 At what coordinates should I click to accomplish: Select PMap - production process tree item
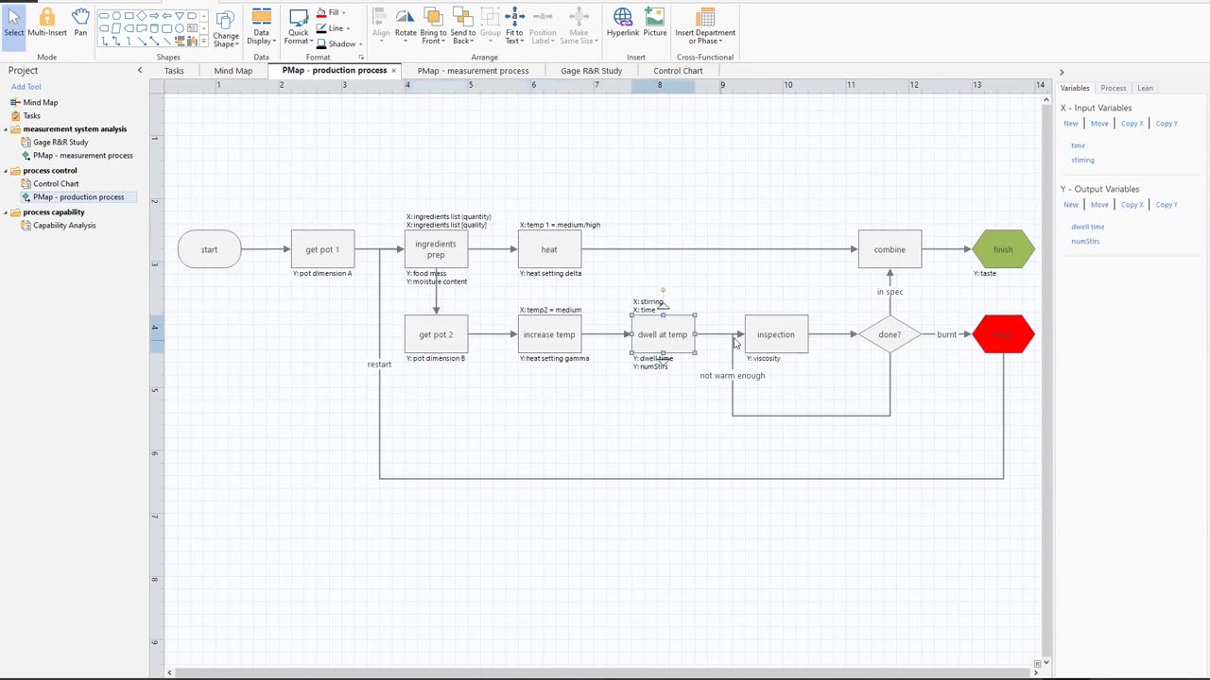pyautogui.click(x=78, y=196)
